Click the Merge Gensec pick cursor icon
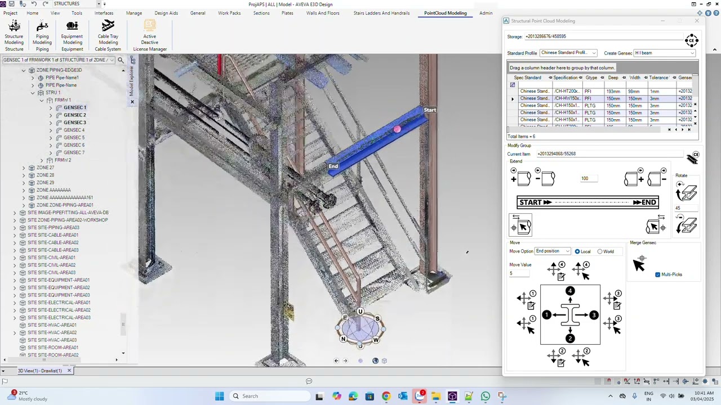Screen dimensions: 721x405 click(x=640, y=263)
